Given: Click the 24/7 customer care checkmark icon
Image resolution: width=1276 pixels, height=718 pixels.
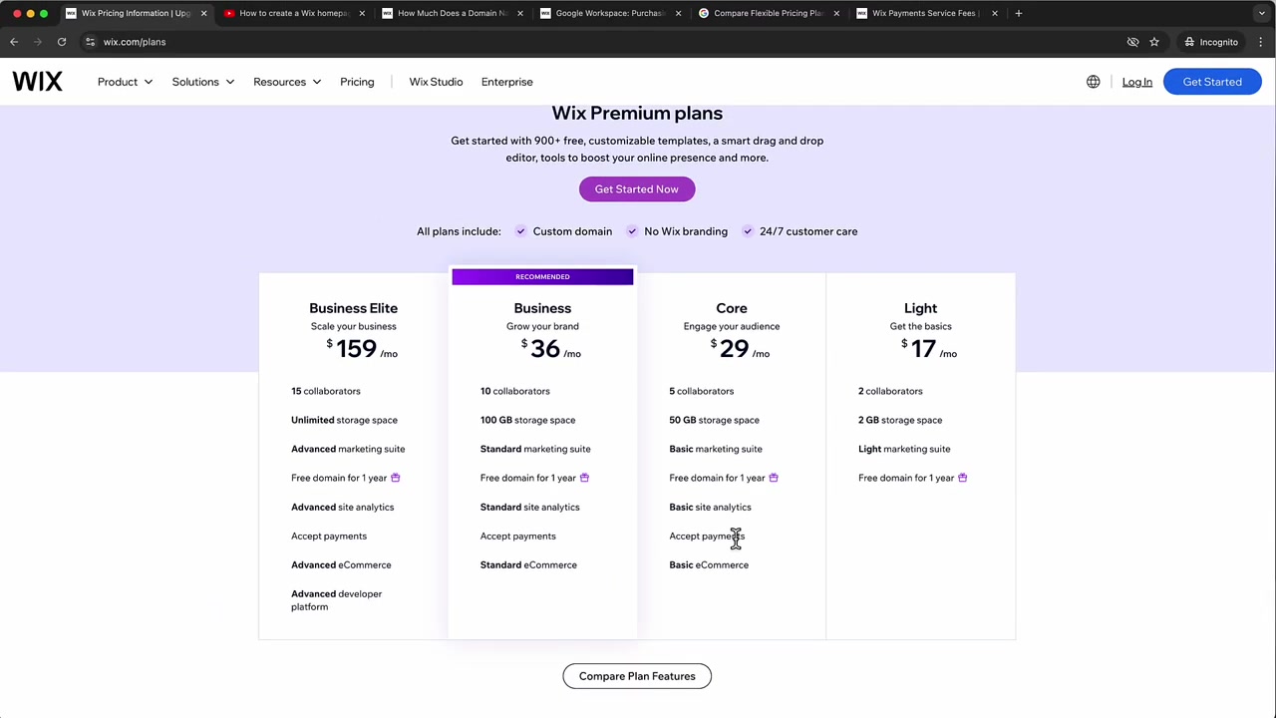Looking at the screenshot, I should click(748, 231).
